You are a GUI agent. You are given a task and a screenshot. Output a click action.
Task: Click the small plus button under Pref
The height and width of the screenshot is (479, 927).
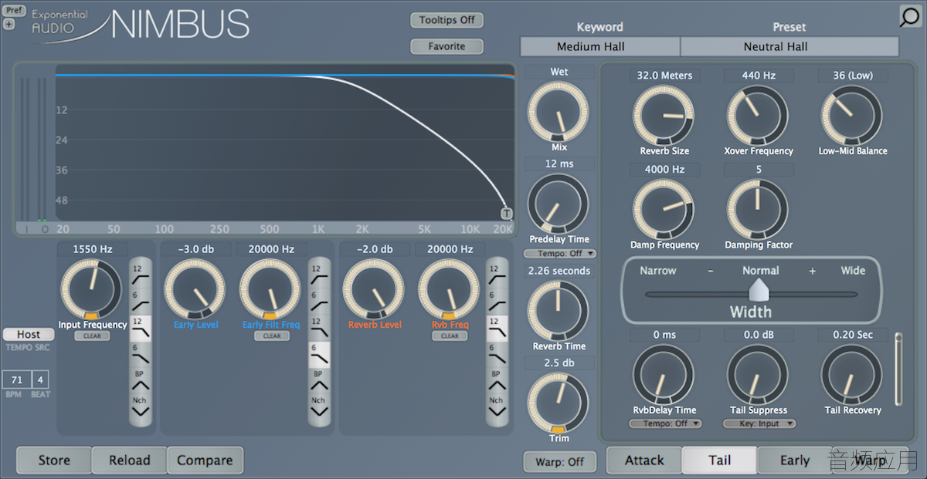click(x=8, y=24)
